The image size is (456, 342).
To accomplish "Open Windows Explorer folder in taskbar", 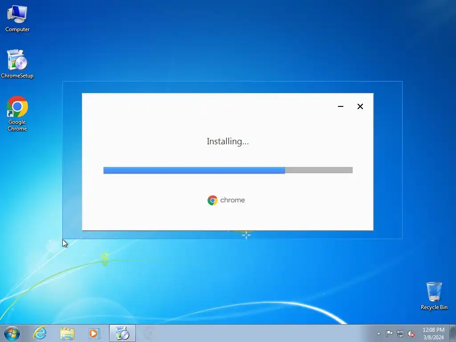I will (67, 333).
